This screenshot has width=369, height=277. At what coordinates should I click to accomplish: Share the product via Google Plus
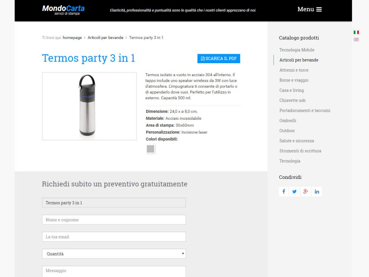click(x=306, y=192)
